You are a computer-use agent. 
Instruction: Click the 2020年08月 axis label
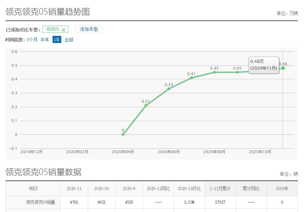tap(214, 152)
